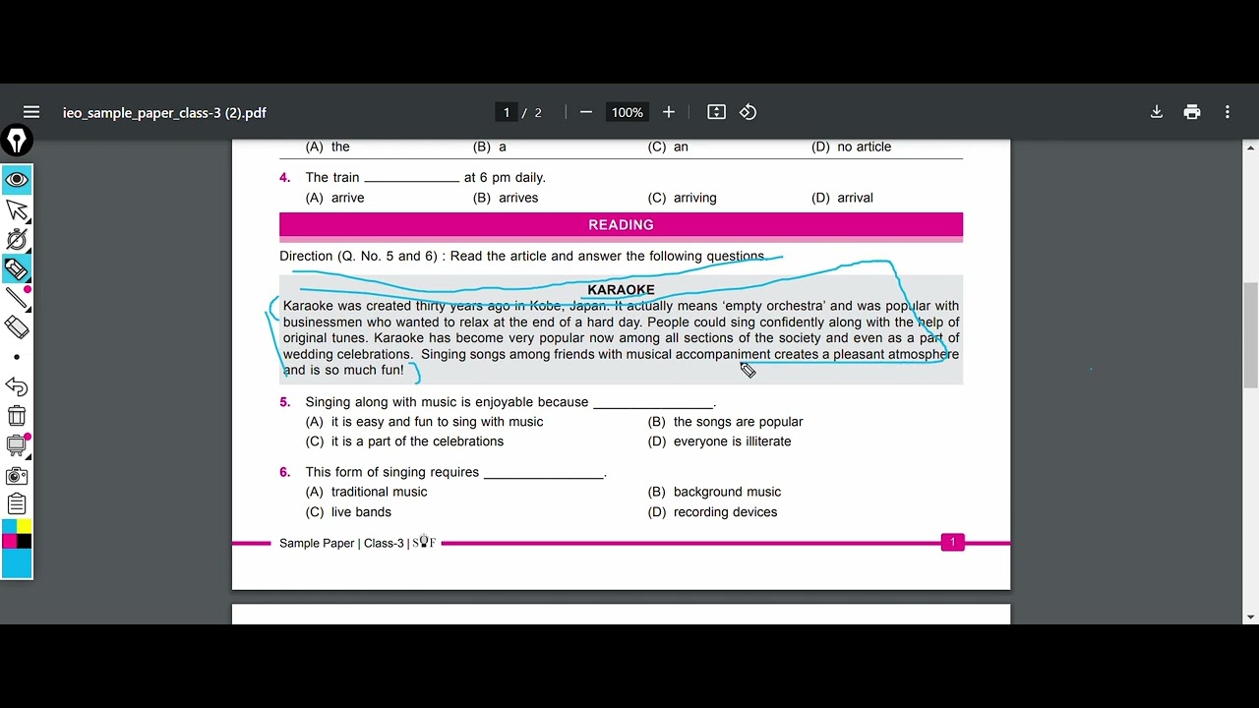
Task: Select the eraser tool
Action: point(17,327)
